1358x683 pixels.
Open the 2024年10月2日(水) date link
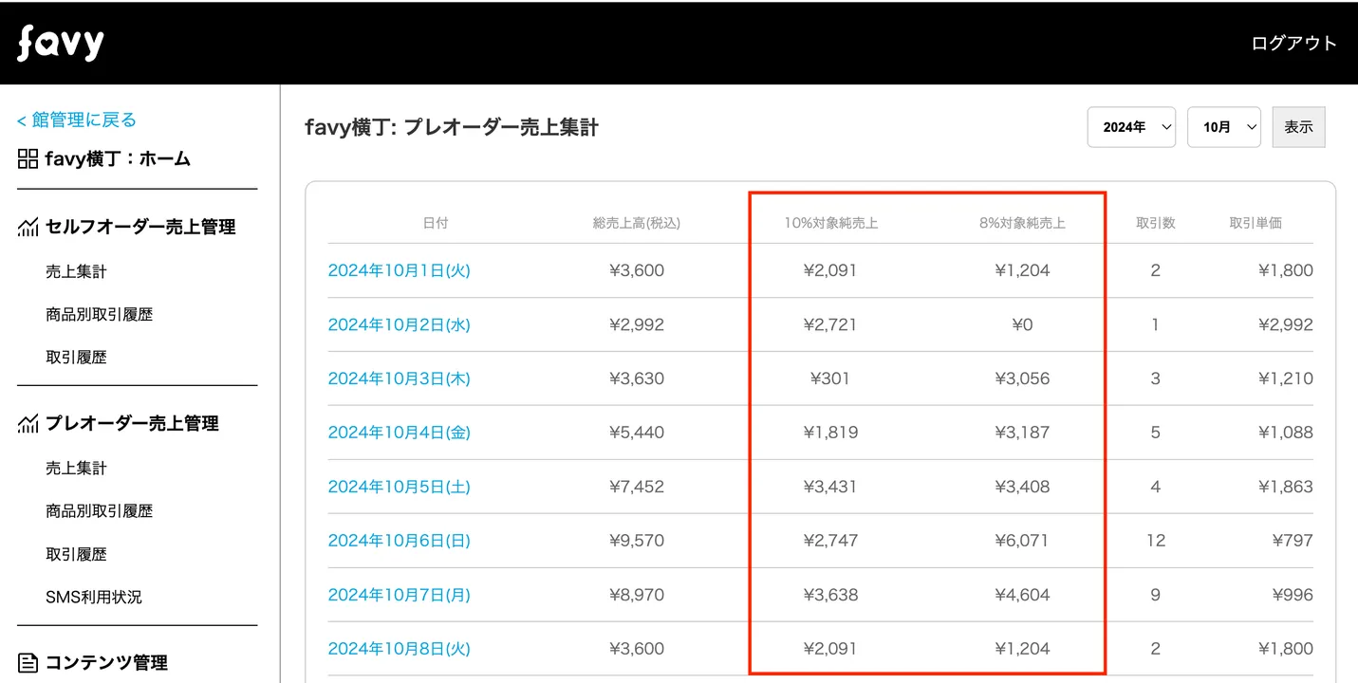400,324
